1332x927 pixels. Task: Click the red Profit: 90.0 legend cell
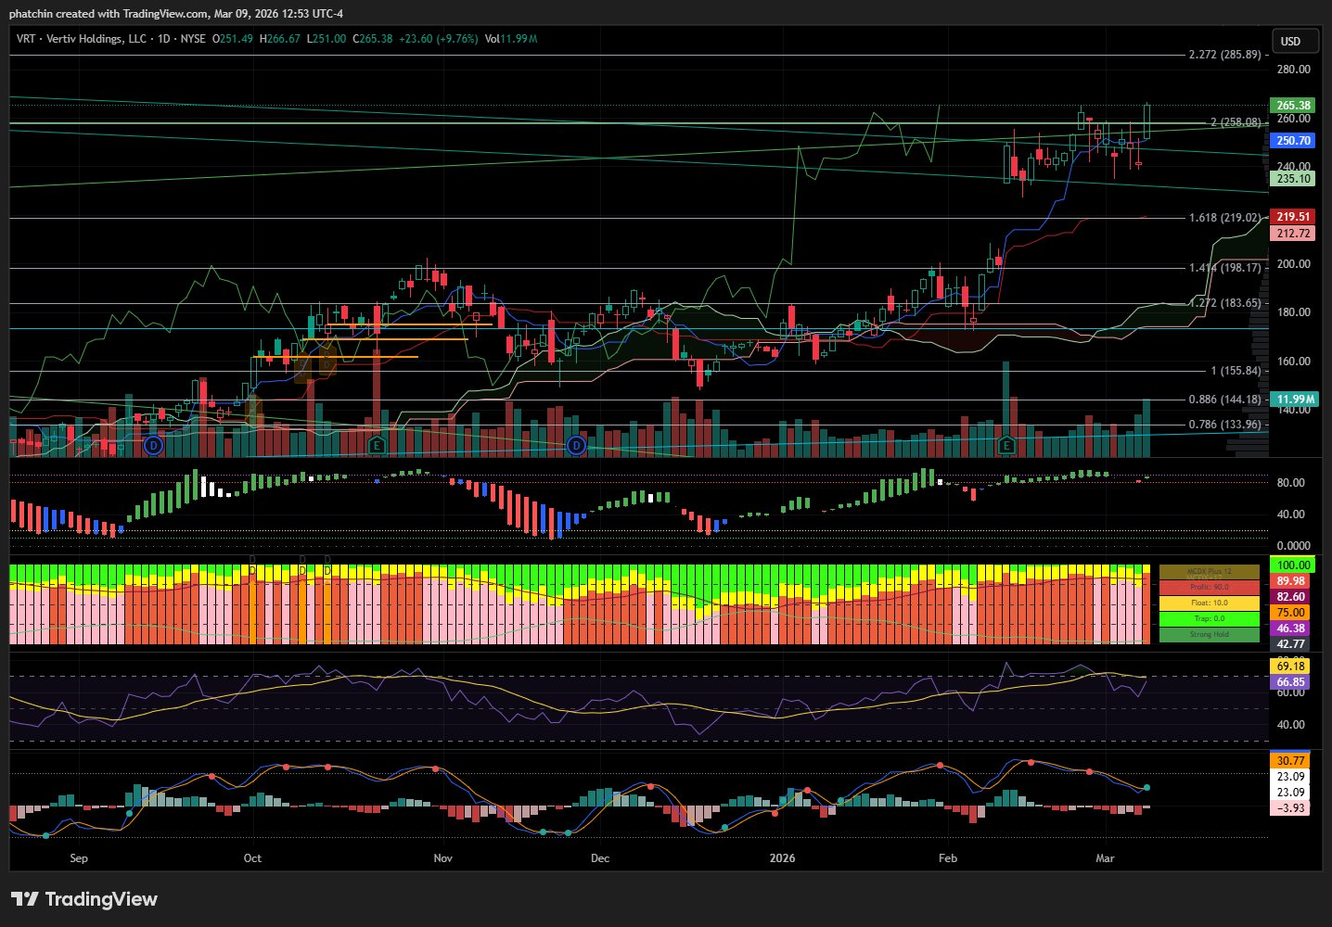click(x=1209, y=588)
